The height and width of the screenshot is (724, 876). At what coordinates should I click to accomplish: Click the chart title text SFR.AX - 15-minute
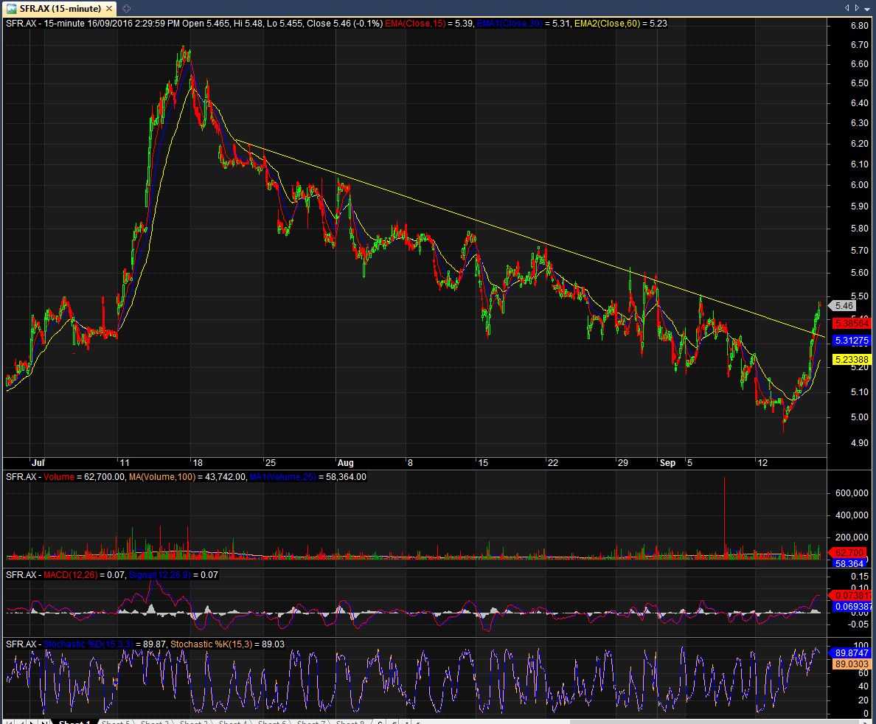45,24
